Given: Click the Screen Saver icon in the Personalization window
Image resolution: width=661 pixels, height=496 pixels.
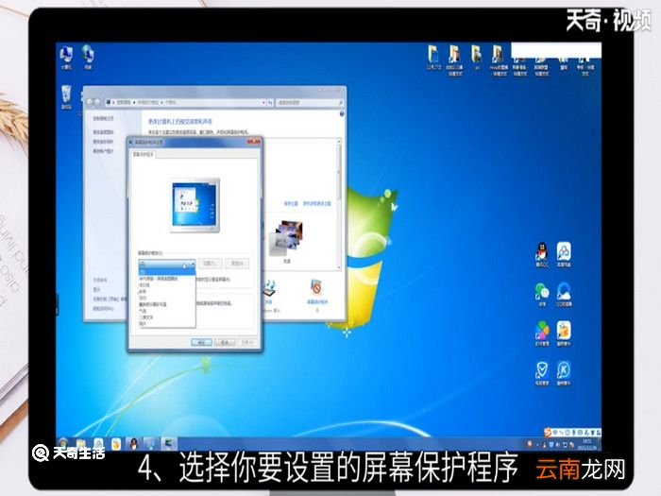Looking at the screenshot, I should (316, 288).
